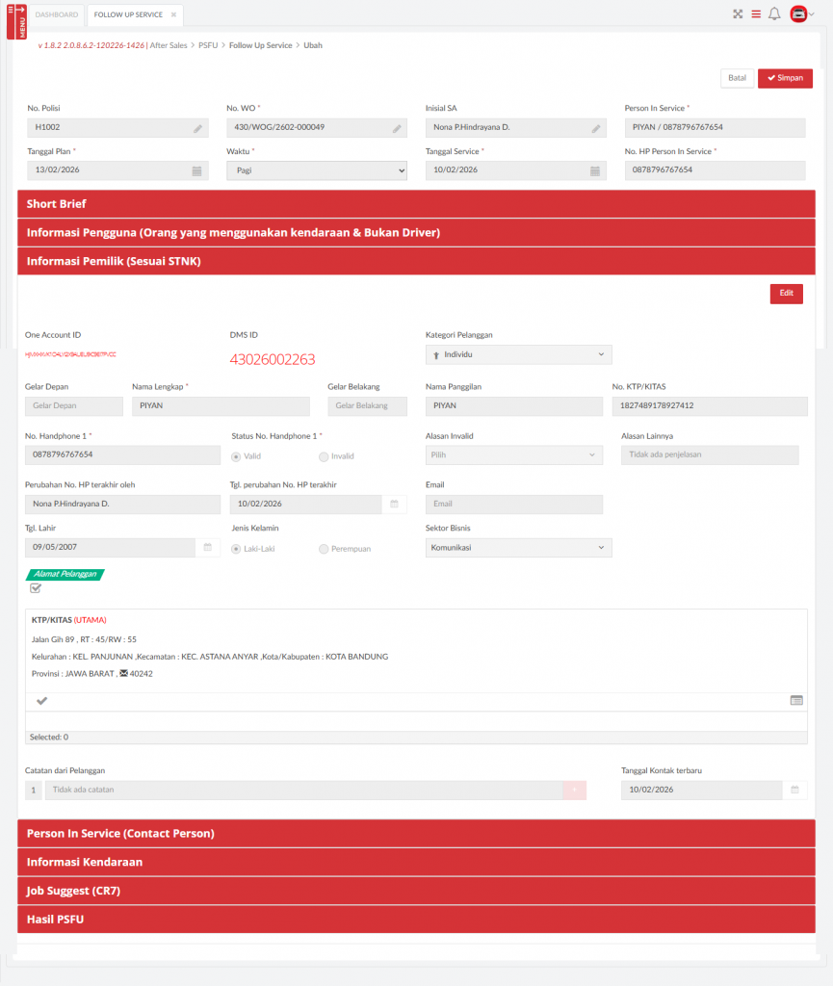Click the Simpan button
The width and height of the screenshot is (833, 986).
[785, 78]
